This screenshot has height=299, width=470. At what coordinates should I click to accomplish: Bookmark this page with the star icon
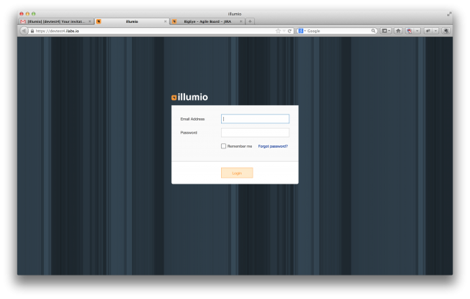pyautogui.click(x=278, y=31)
